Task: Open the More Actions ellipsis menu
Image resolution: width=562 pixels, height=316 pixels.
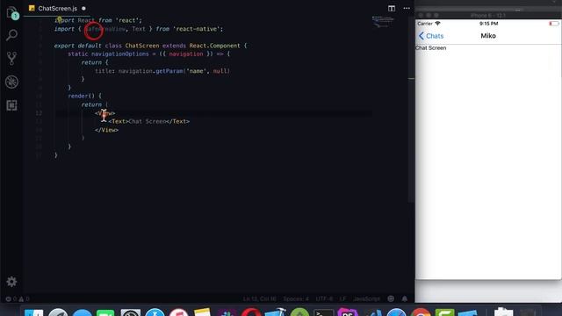Action: tap(407, 8)
